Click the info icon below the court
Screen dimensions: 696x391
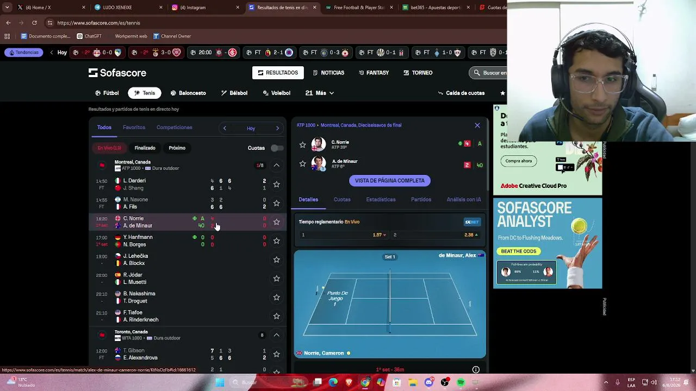coord(476,370)
